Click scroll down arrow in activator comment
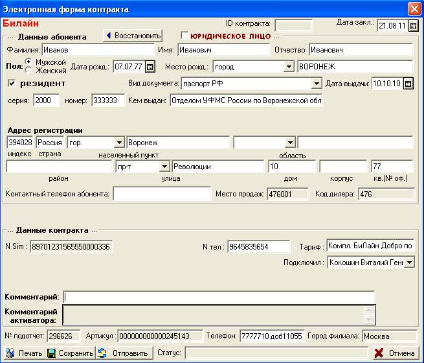 pos(369,319)
